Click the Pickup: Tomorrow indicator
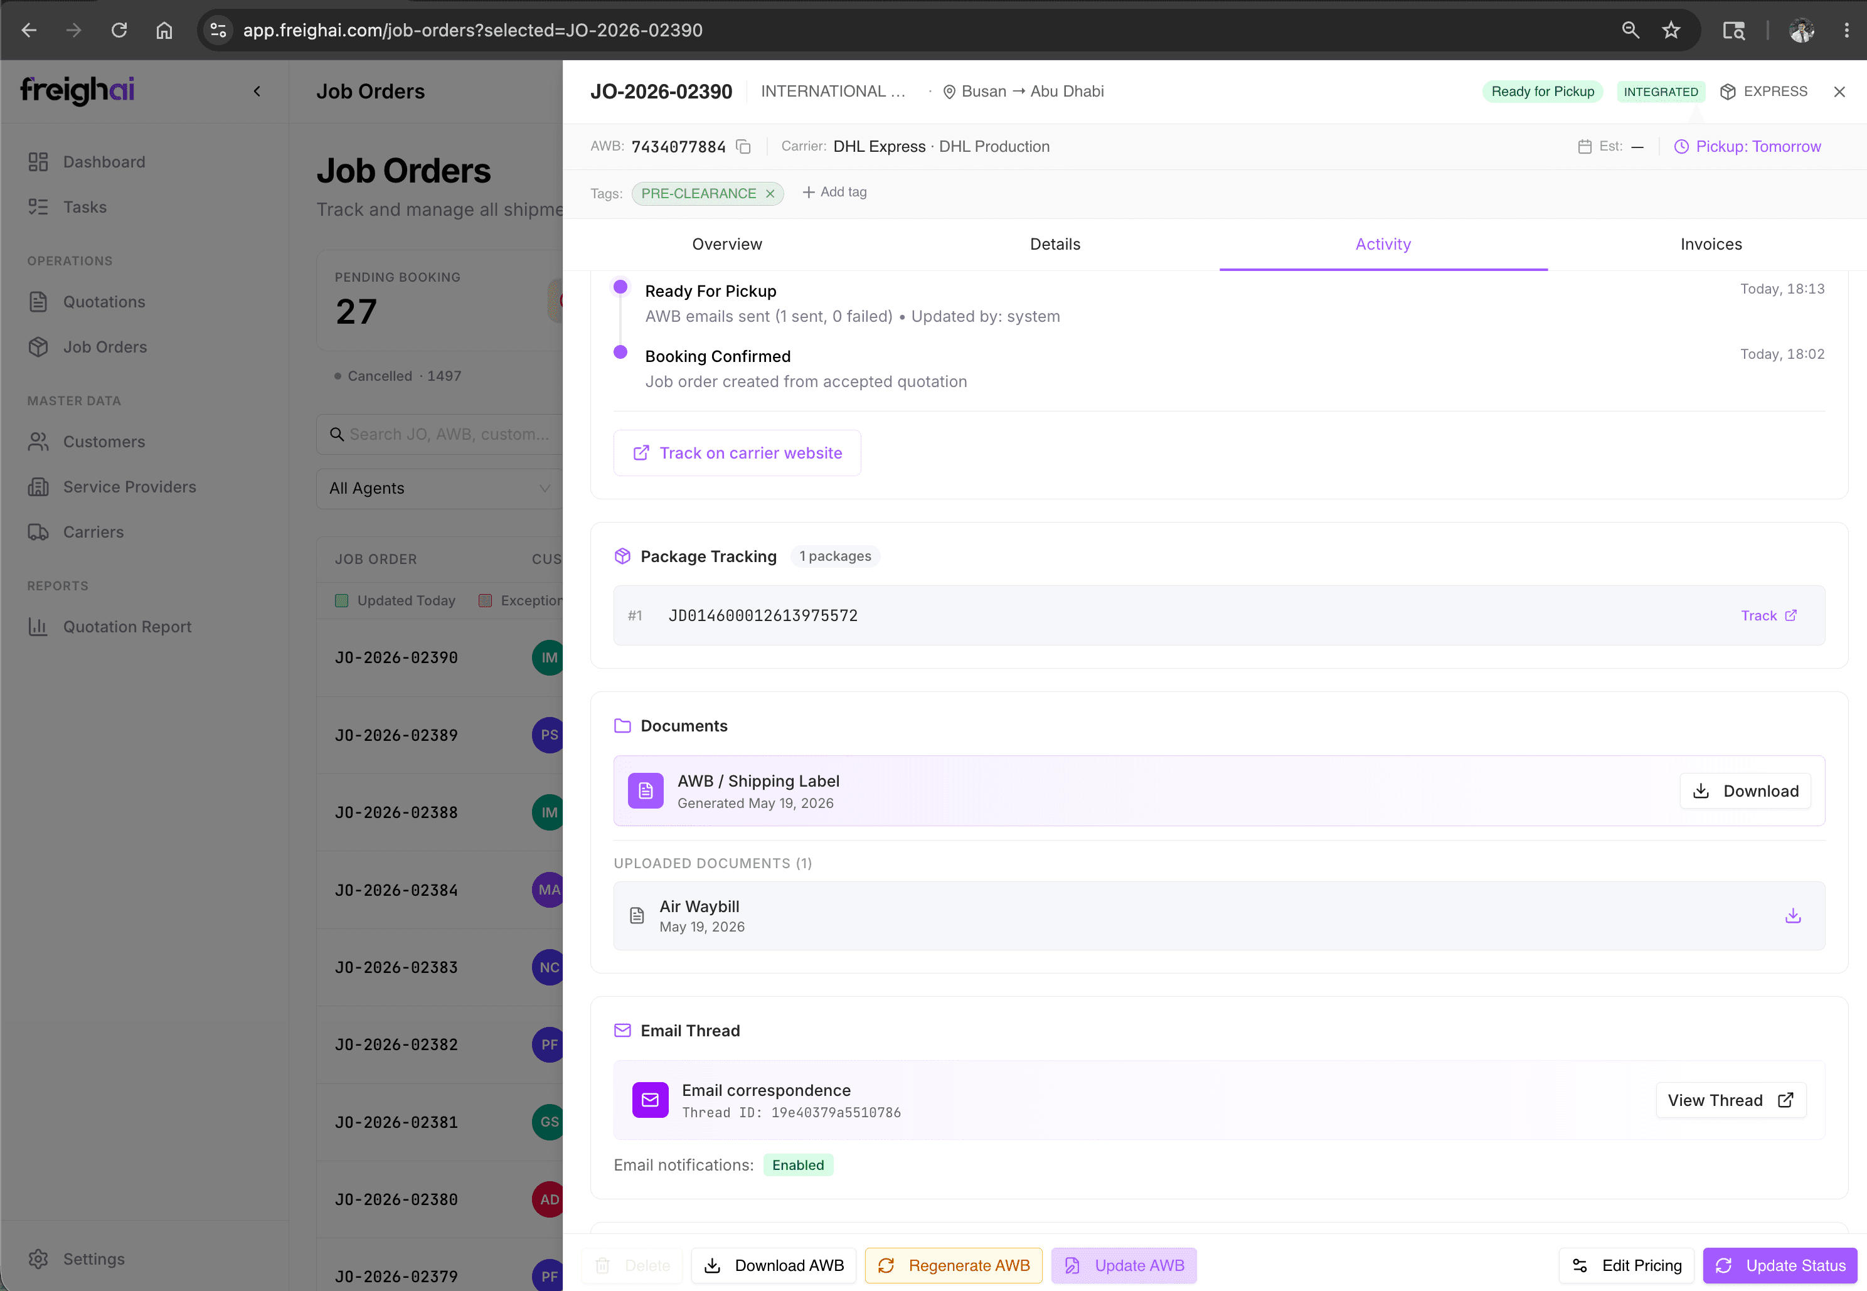 click(1747, 146)
